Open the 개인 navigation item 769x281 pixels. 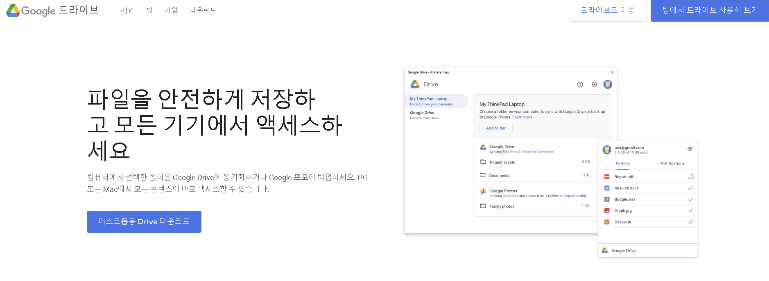click(x=127, y=10)
